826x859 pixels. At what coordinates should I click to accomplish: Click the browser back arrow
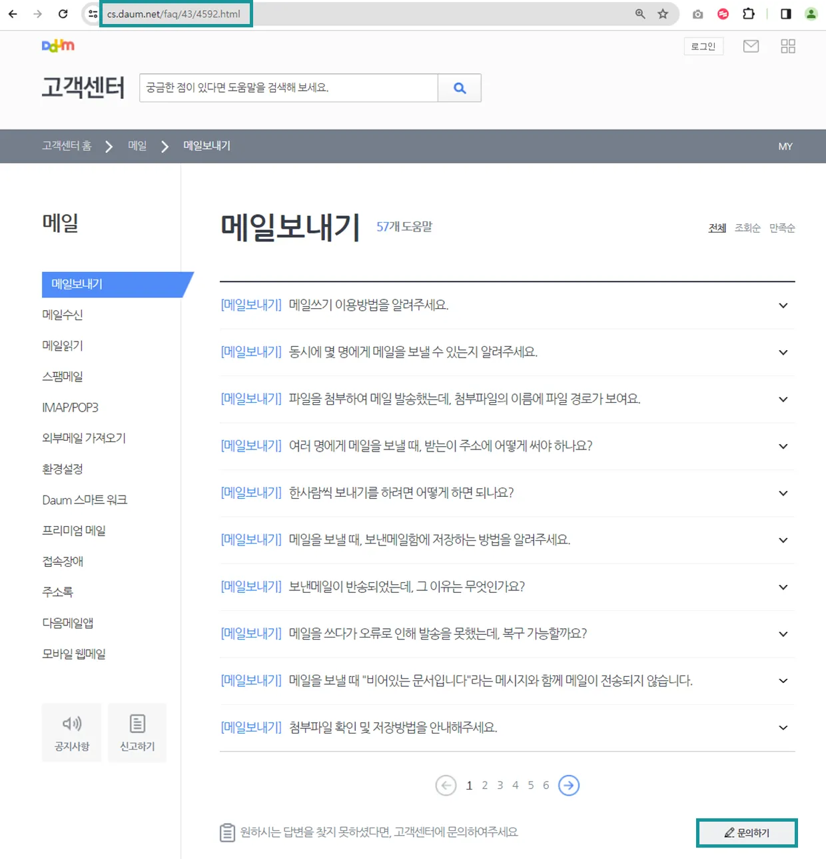click(x=13, y=14)
